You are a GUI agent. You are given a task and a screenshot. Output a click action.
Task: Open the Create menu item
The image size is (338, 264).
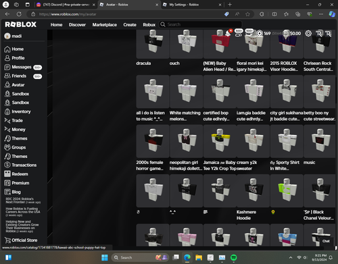pyautogui.click(x=130, y=25)
